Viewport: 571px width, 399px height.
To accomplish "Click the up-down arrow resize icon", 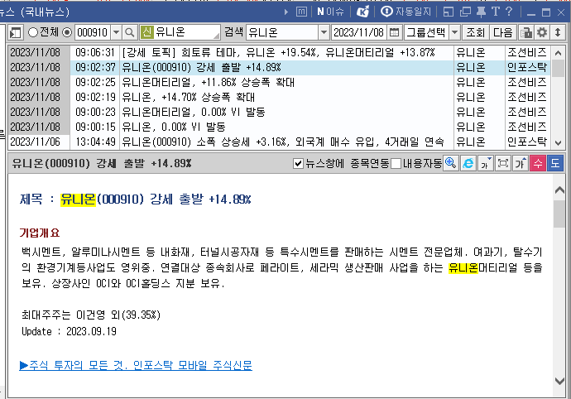I will pyautogui.click(x=558, y=32).
